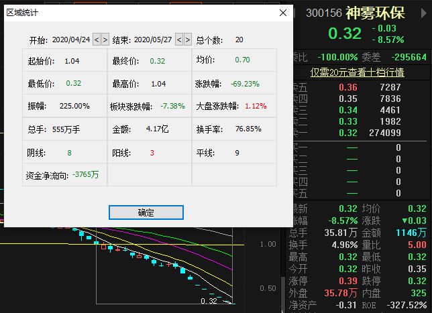
Task: Click the sell-five price 0.36
Action: [348, 88]
